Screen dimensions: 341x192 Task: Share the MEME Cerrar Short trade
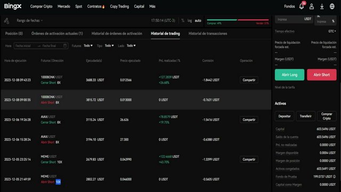point(249,159)
